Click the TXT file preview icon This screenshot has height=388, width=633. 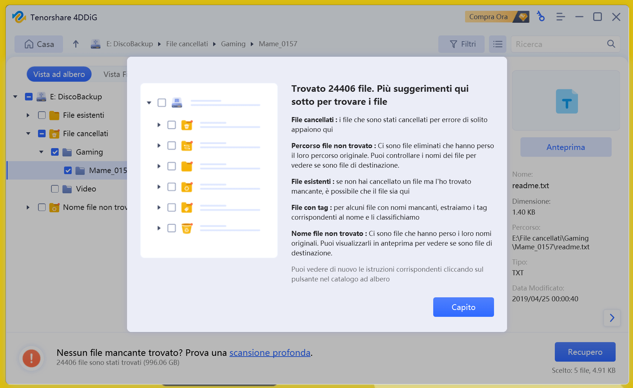(x=566, y=101)
